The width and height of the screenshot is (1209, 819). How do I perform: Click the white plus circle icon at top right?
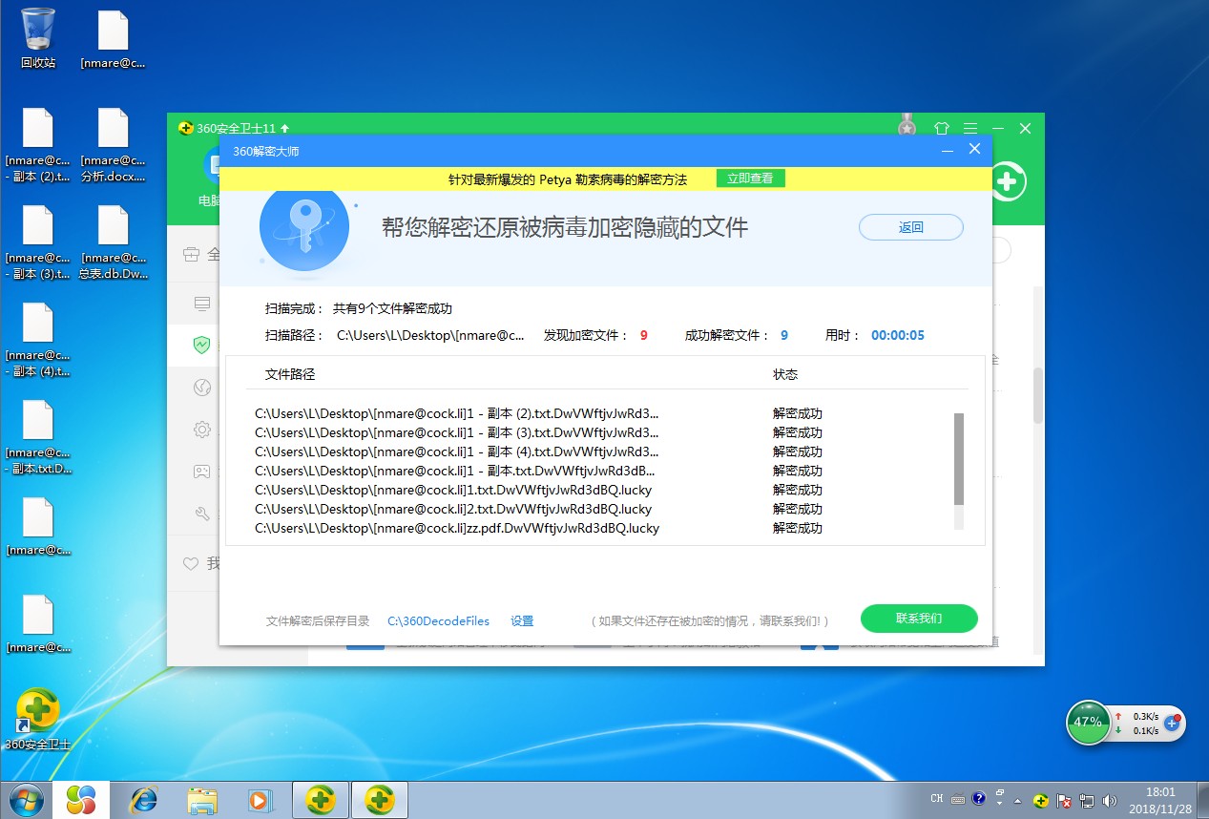(1009, 181)
